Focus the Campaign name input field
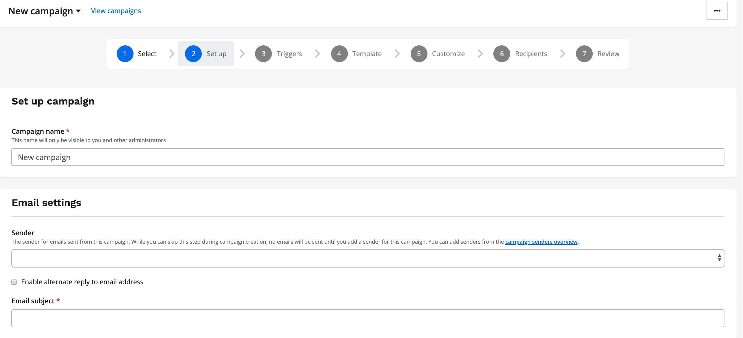The height and width of the screenshot is (338, 743). [x=368, y=157]
